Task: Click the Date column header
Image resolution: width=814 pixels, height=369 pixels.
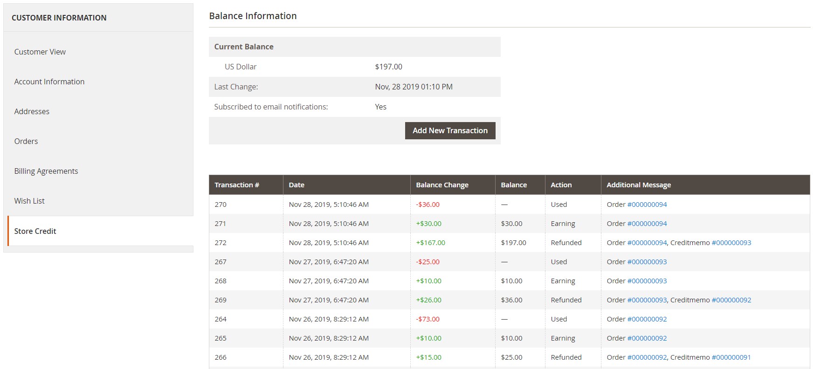Action: pos(347,185)
